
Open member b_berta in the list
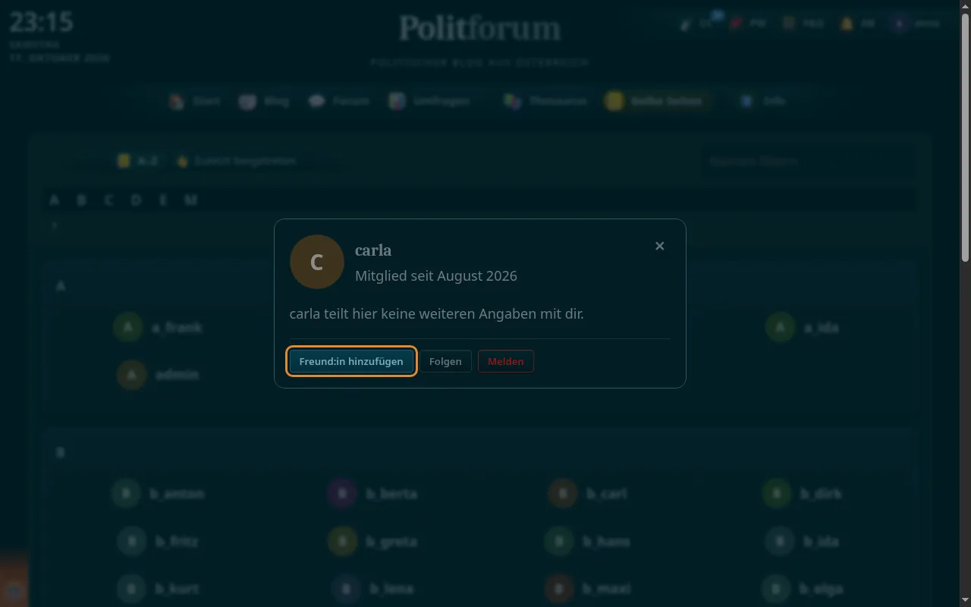click(372, 494)
